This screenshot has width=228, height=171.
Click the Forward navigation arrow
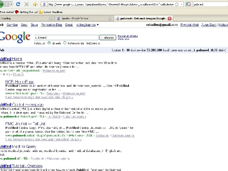(7, 4)
